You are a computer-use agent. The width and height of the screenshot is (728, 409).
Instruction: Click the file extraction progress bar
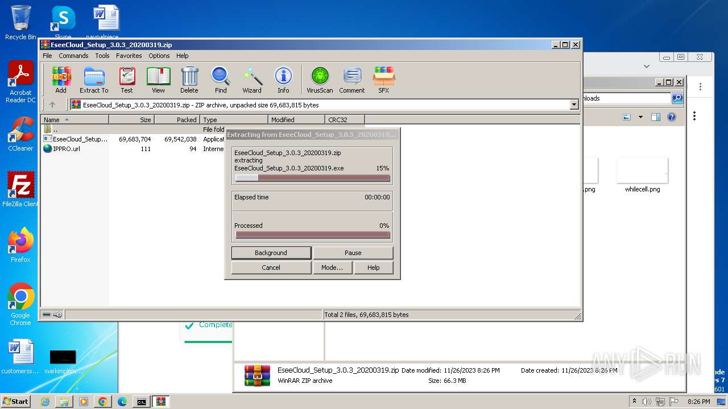click(313, 178)
